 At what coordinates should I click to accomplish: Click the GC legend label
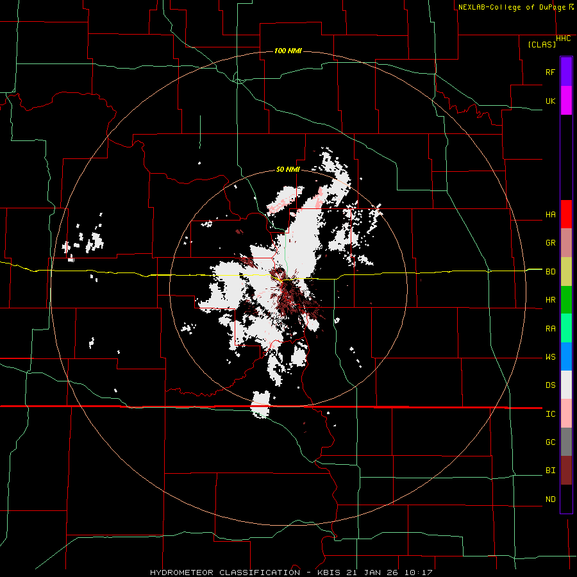pos(550,442)
